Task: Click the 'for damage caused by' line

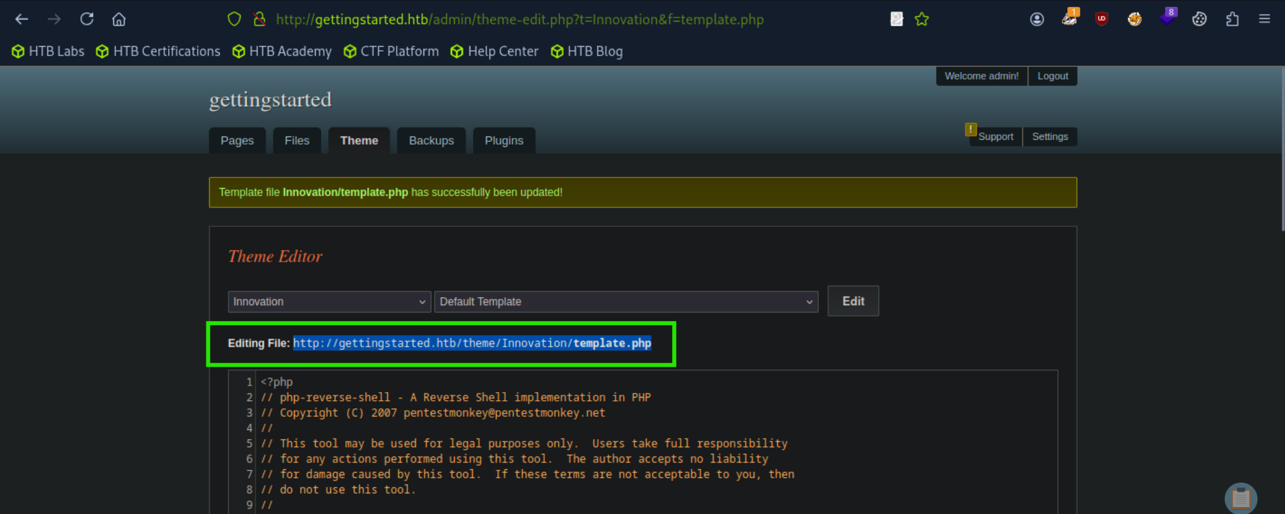Action: click(527, 475)
